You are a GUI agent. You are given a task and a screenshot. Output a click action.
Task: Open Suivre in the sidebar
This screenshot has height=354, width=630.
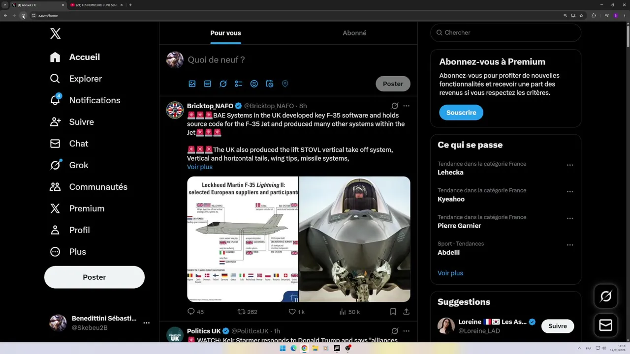[72, 122]
